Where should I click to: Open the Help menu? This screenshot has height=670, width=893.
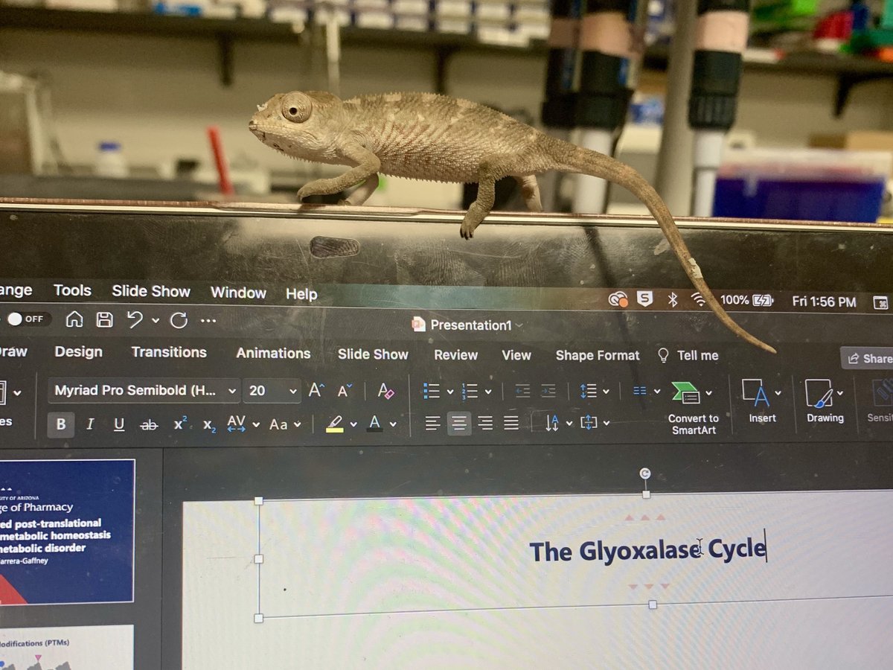pyautogui.click(x=301, y=294)
